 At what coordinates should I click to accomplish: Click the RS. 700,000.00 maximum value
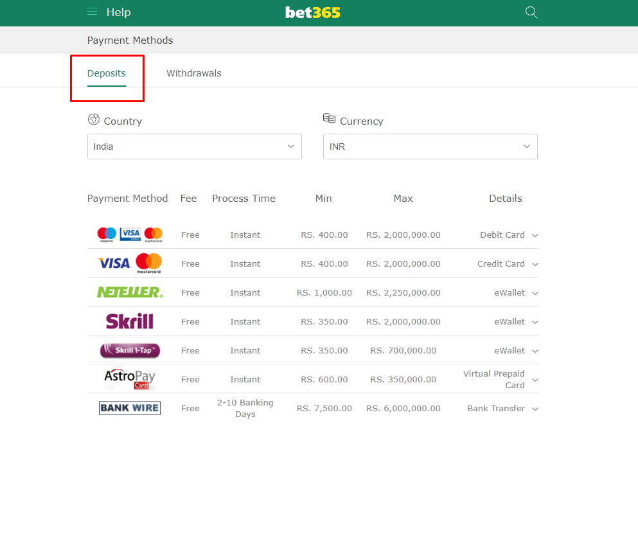403,350
